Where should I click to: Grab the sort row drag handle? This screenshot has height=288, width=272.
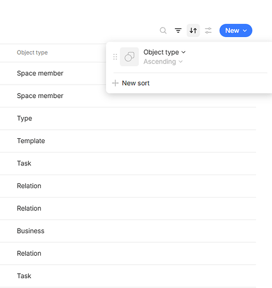tap(115, 57)
